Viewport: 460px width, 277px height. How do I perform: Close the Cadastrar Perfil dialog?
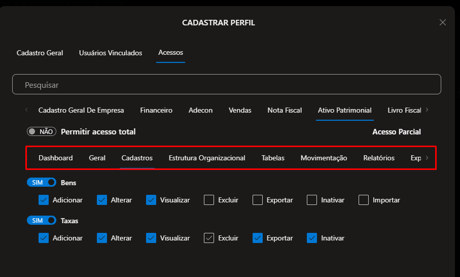pos(442,22)
